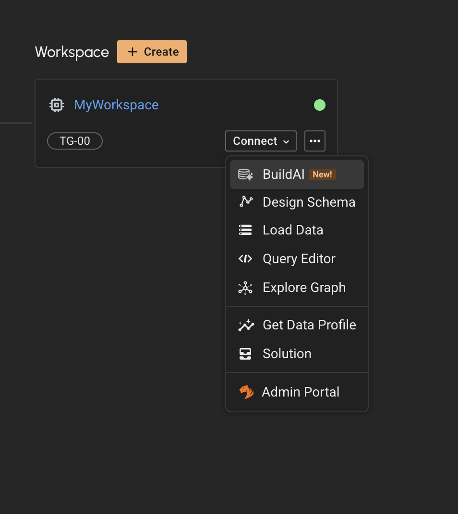Select the Solution server icon
This screenshot has width=458, height=514.
click(x=245, y=354)
